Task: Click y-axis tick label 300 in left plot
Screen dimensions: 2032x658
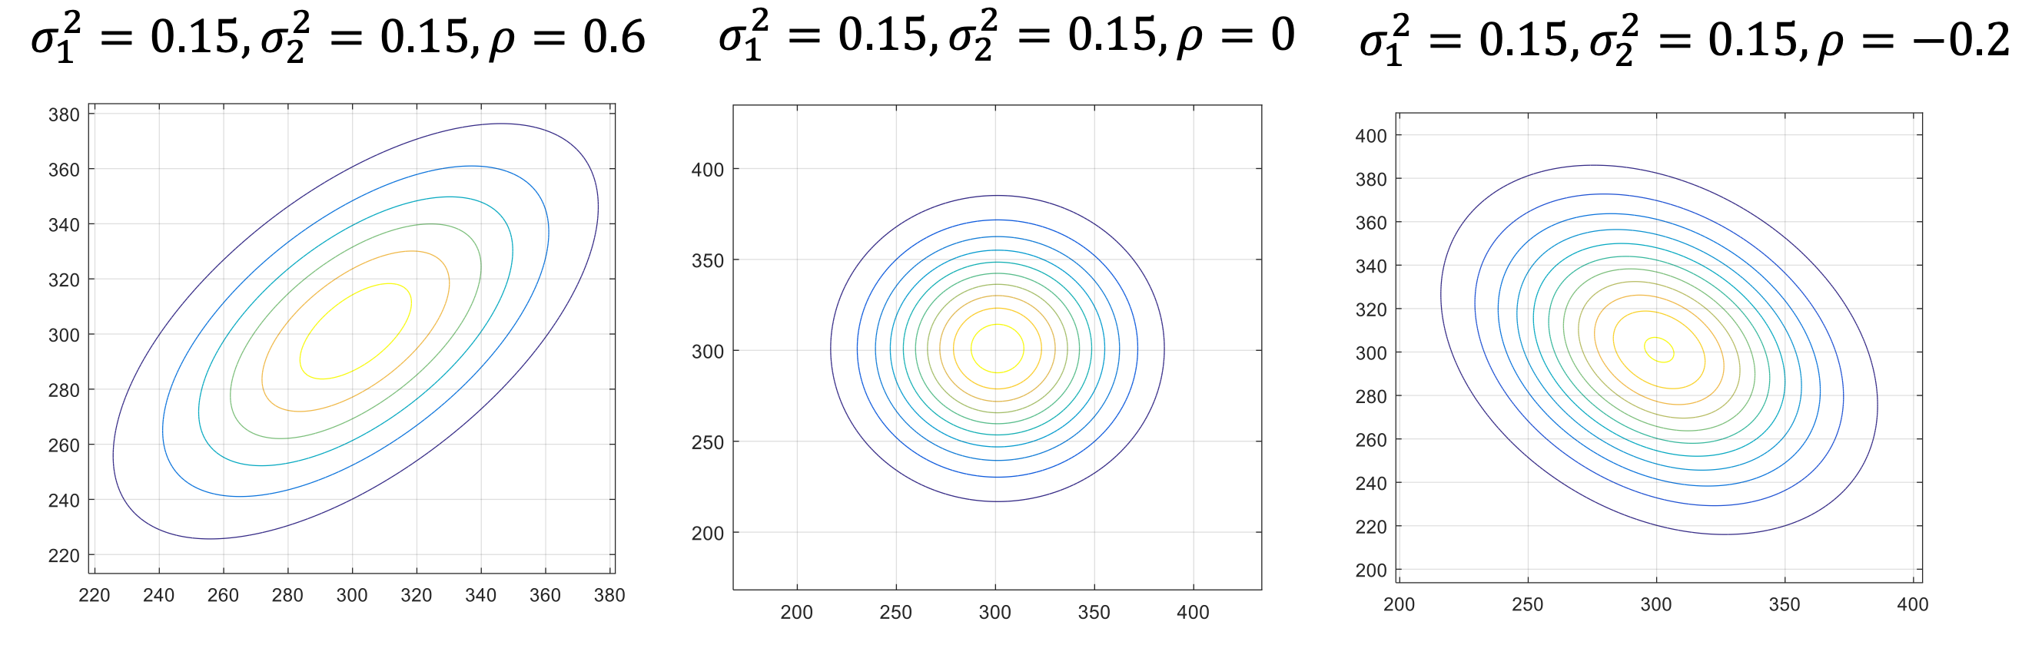Action: 64,335
